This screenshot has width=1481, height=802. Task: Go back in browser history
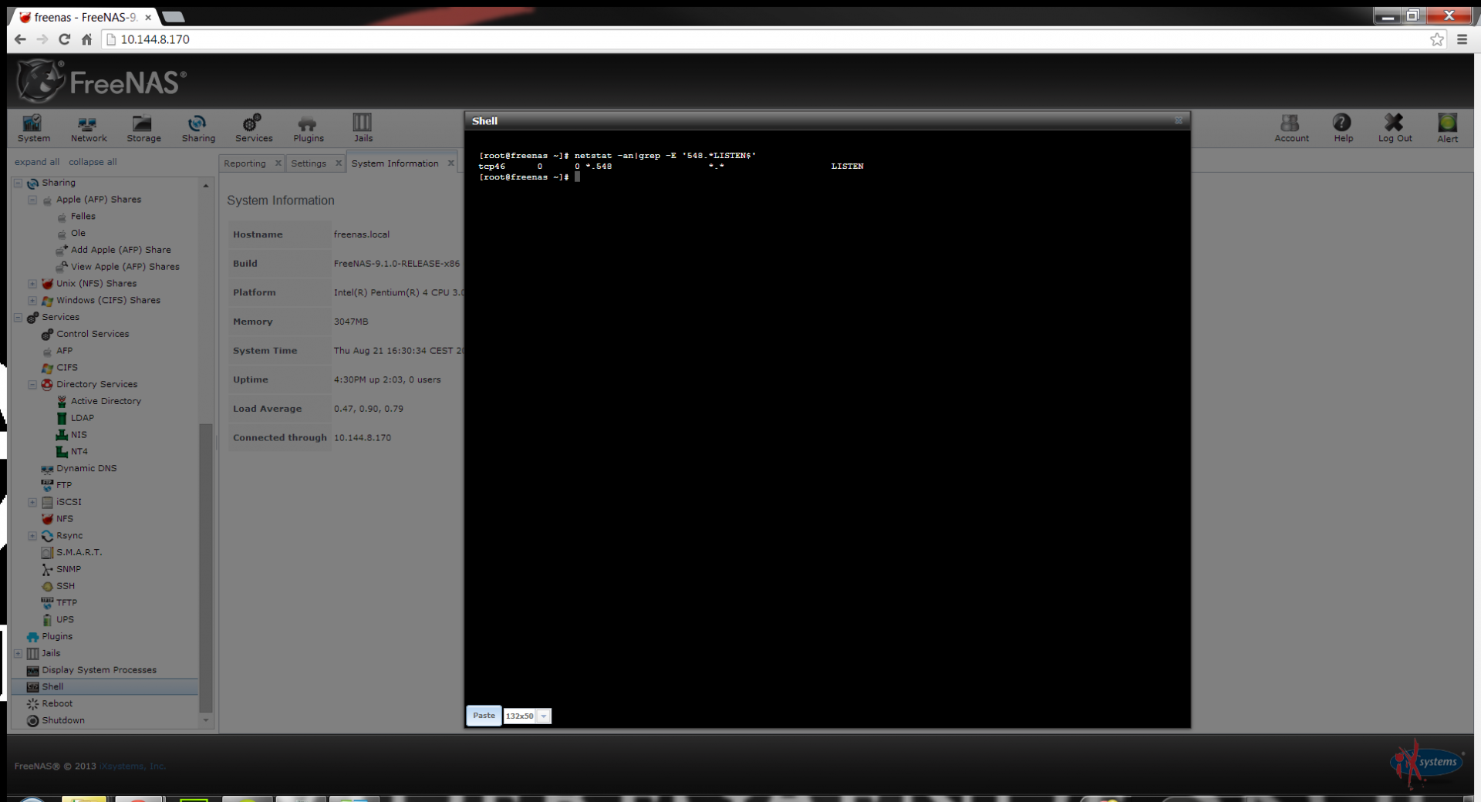[20, 39]
